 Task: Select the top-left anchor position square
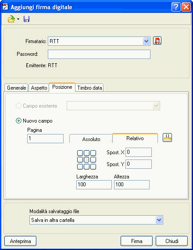80,153
